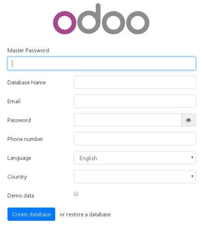Click the Master Password label text
This screenshot has height=225, width=204.
tap(28, 50)
